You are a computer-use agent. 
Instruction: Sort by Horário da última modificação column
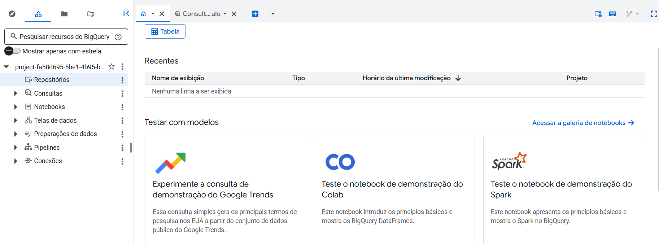(406, 78)
